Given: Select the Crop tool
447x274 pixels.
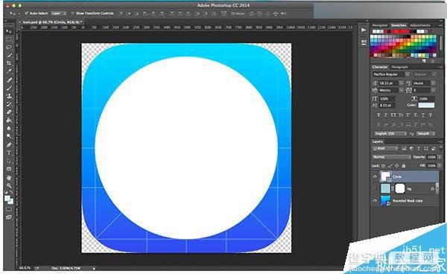Looking at the screenshot, I should 9,63.
